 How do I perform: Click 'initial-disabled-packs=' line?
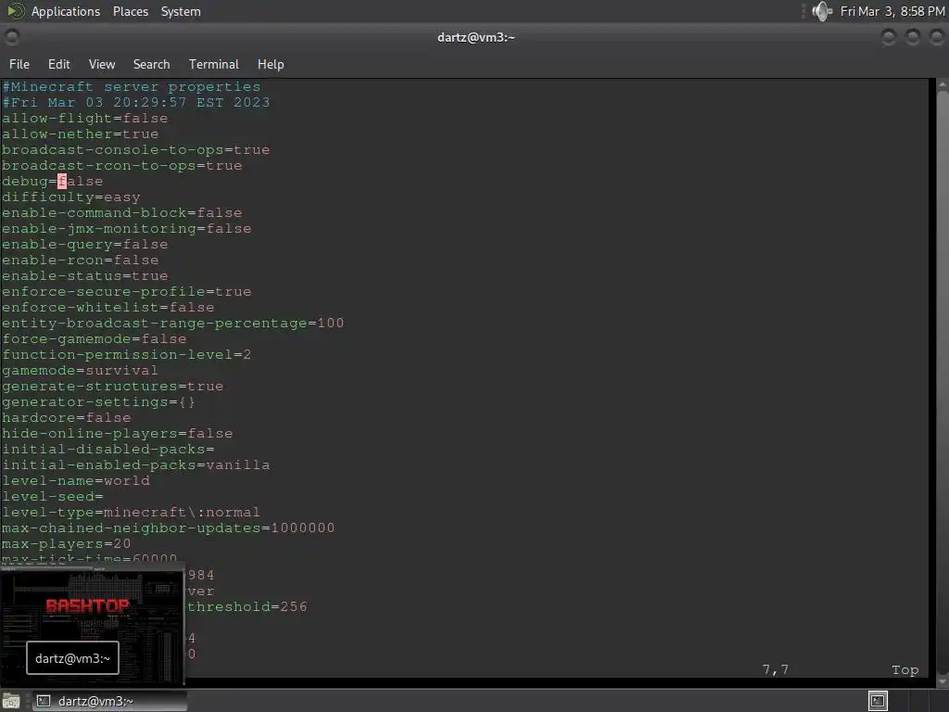pyautogui.click(x=108, y=449)
